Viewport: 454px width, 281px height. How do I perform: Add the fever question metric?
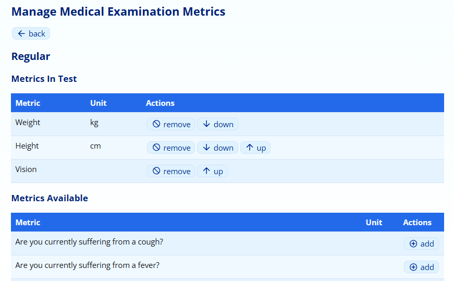(421, 267)
